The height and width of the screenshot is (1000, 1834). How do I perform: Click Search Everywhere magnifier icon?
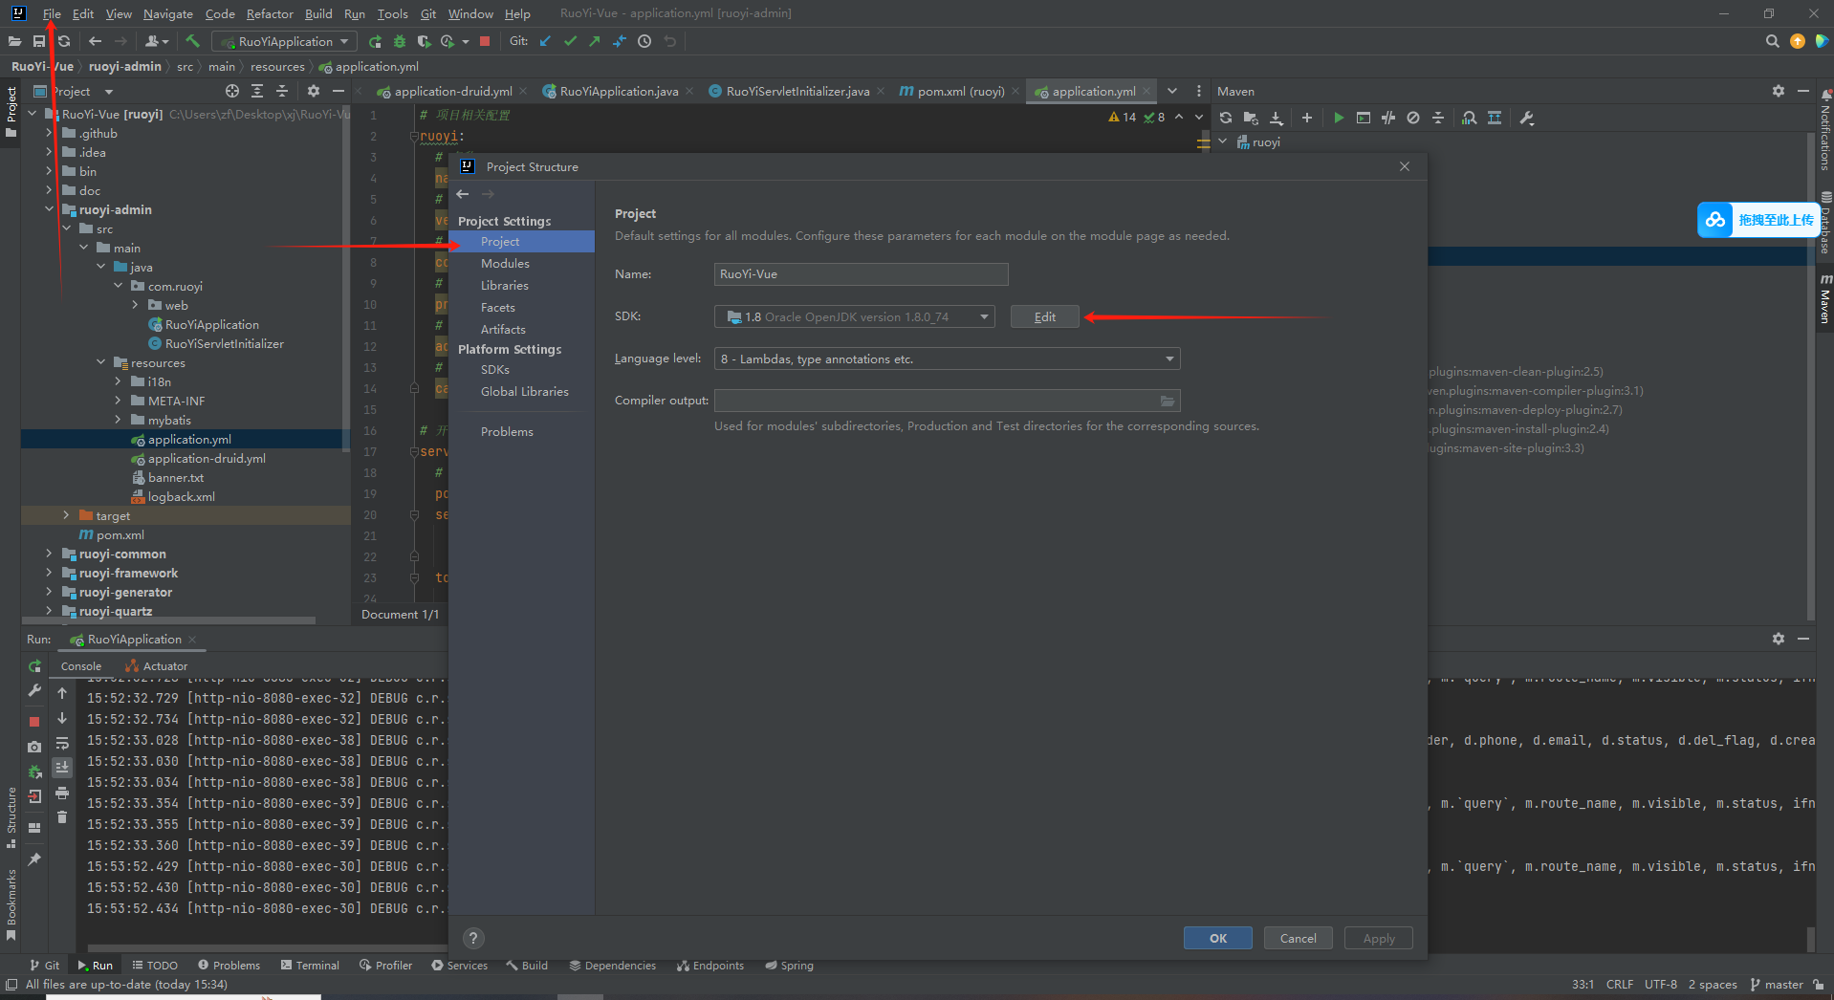tap(1772, 41)
